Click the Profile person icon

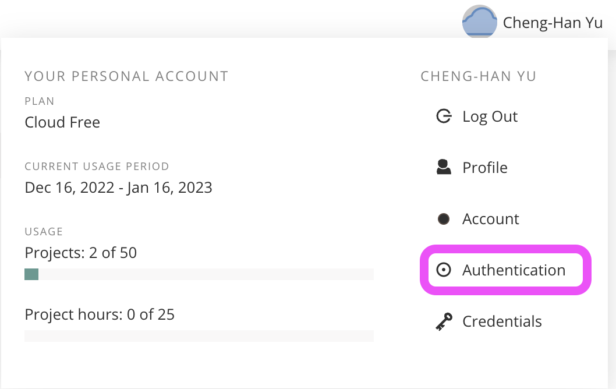[444, 167]
